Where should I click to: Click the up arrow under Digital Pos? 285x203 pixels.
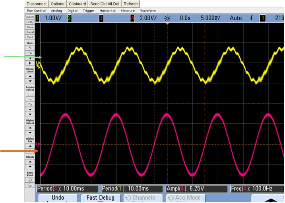[x=30, y=146]
